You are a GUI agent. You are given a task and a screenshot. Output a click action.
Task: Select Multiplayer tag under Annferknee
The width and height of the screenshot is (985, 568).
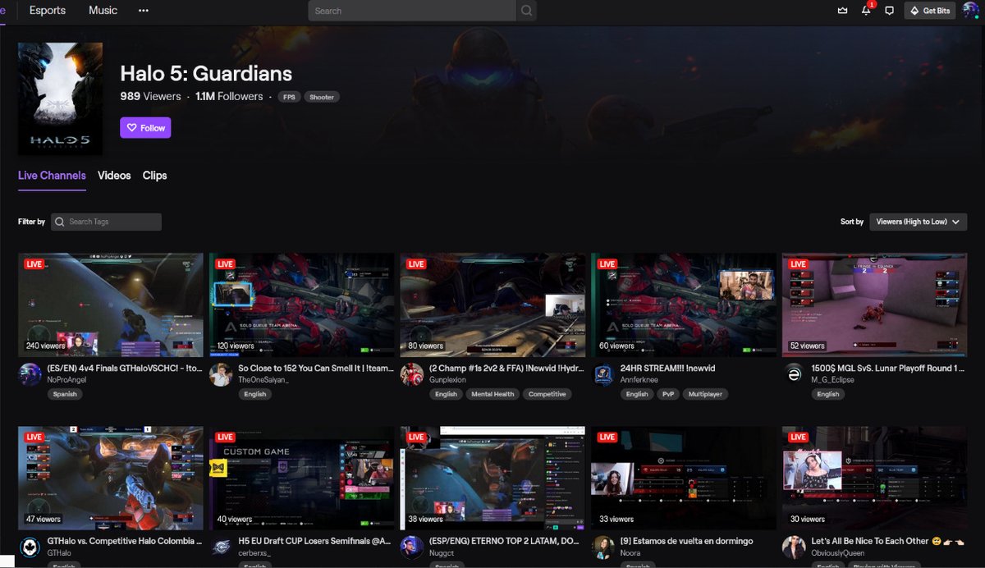(x=706, y=394)
